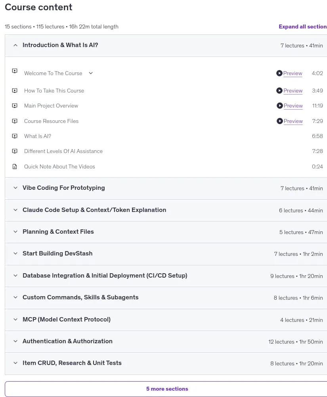Screen dimensions: 327x397
Task: Expand the Welcome To The Course description chevron
Action: (x=91, y=73)
